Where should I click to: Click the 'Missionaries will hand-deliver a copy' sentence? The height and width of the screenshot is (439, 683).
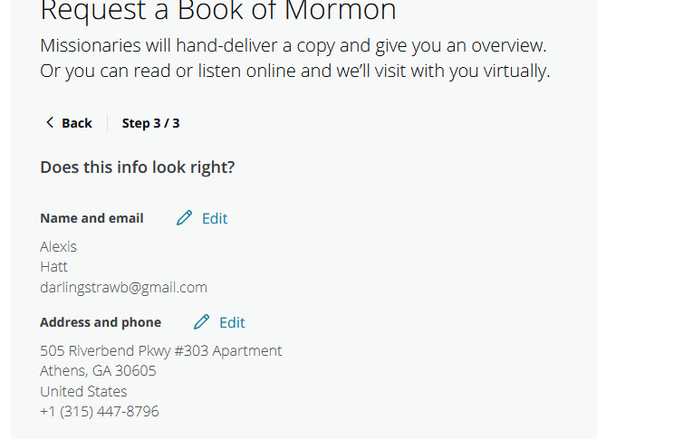(293, 45)
